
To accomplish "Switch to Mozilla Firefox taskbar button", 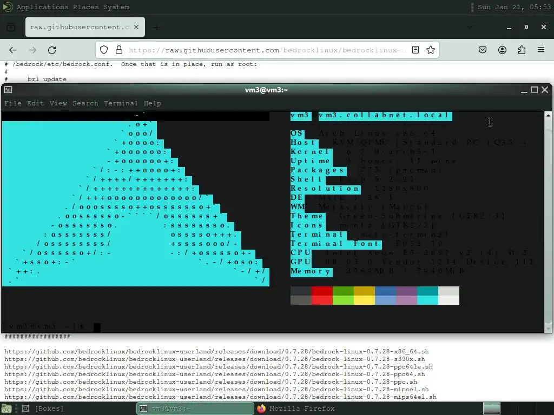I will [296, 409].
